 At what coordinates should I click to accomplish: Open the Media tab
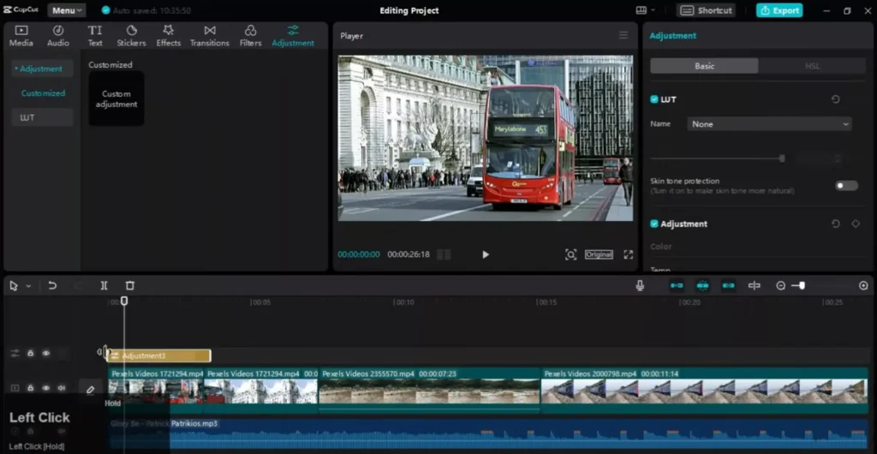pos(21,36)
